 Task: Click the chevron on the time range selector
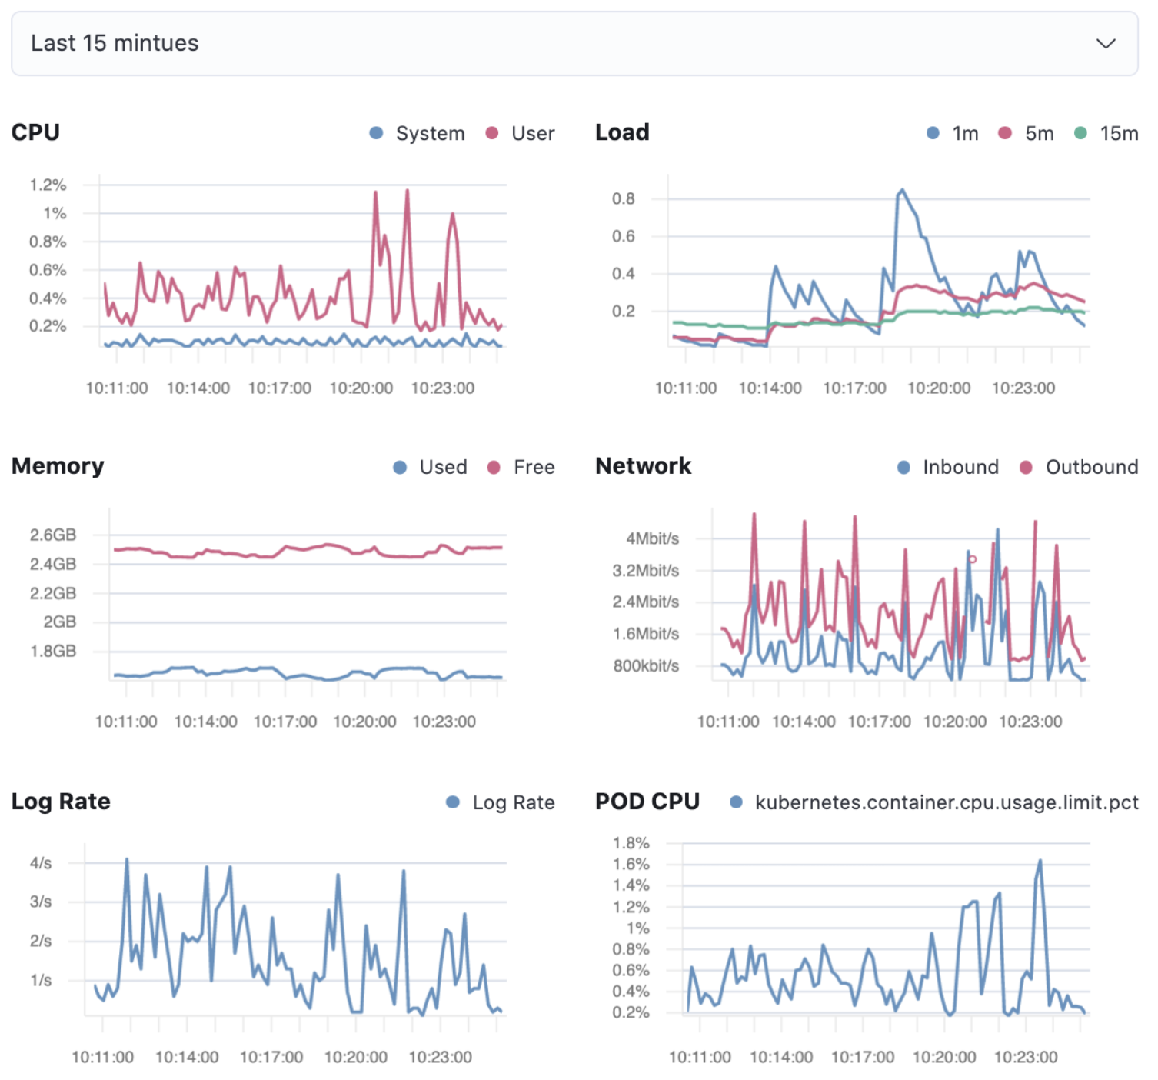pyautogui.click(x=1105, y=44)
